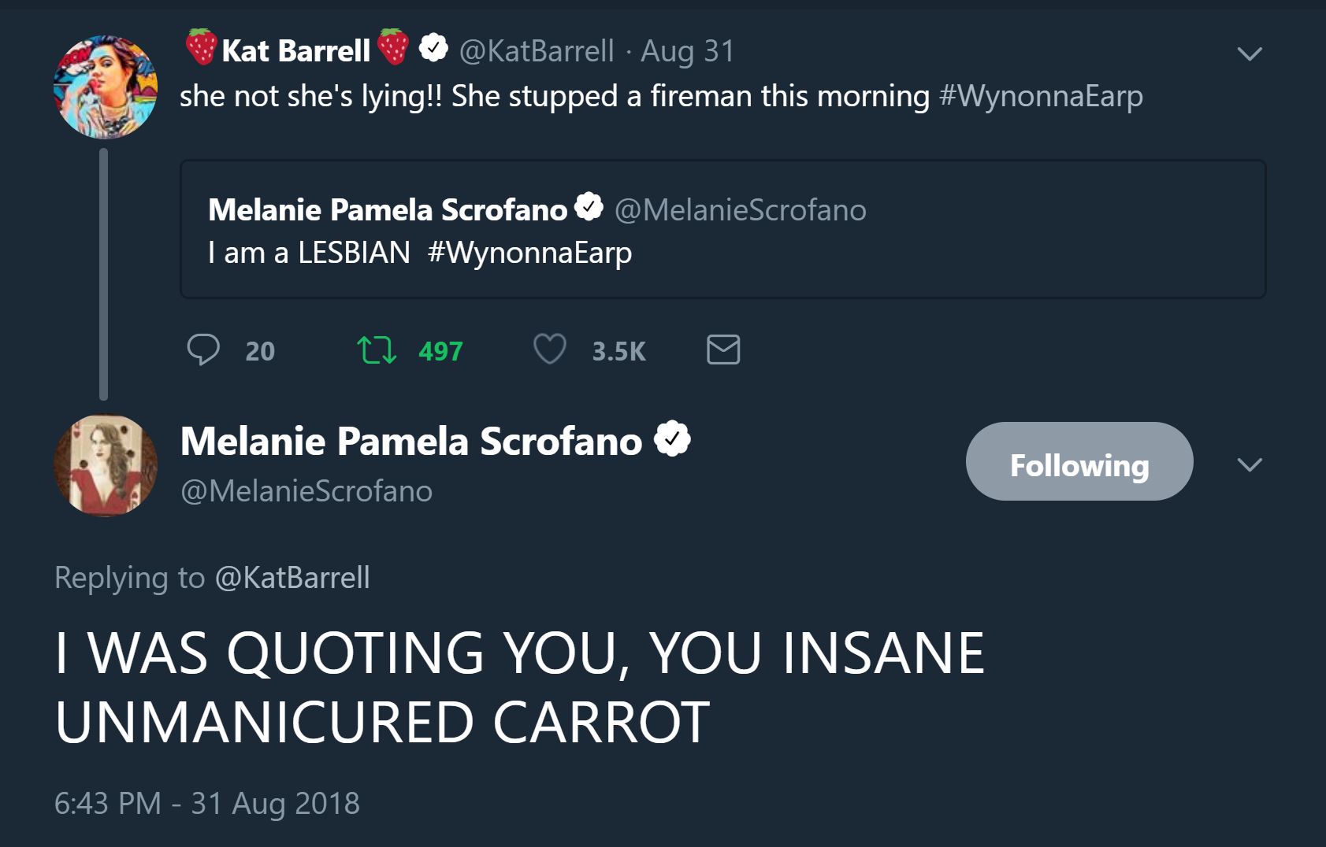Click Kat Barrell's verified badge

tap(433, 49)
